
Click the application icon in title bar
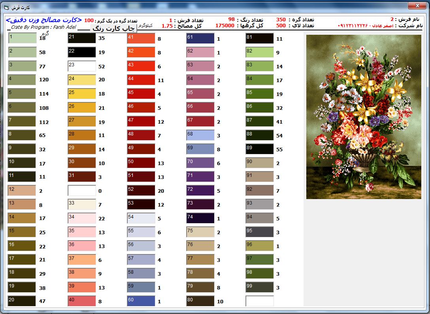[x=6, y=8]
